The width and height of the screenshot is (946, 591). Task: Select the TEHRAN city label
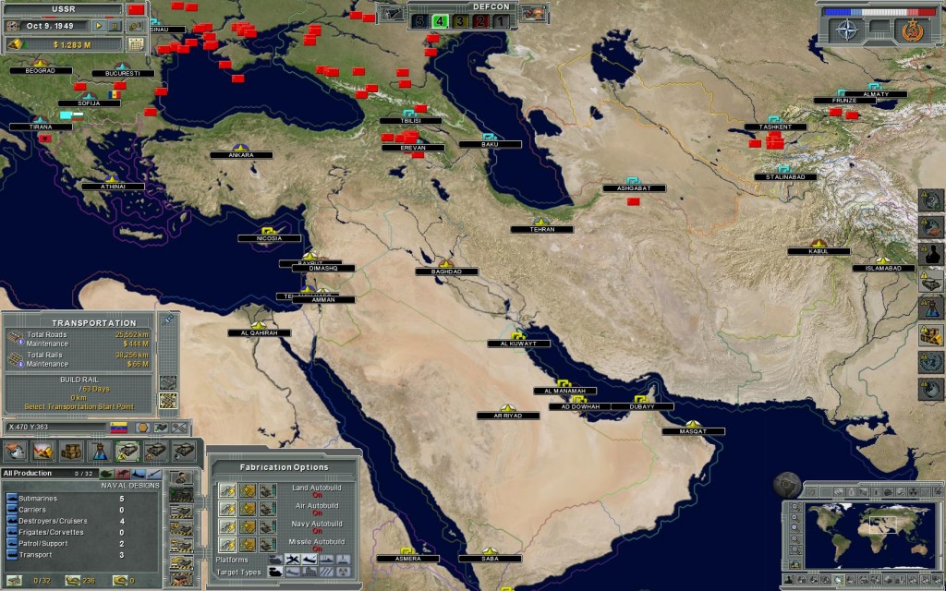point(541,229)
